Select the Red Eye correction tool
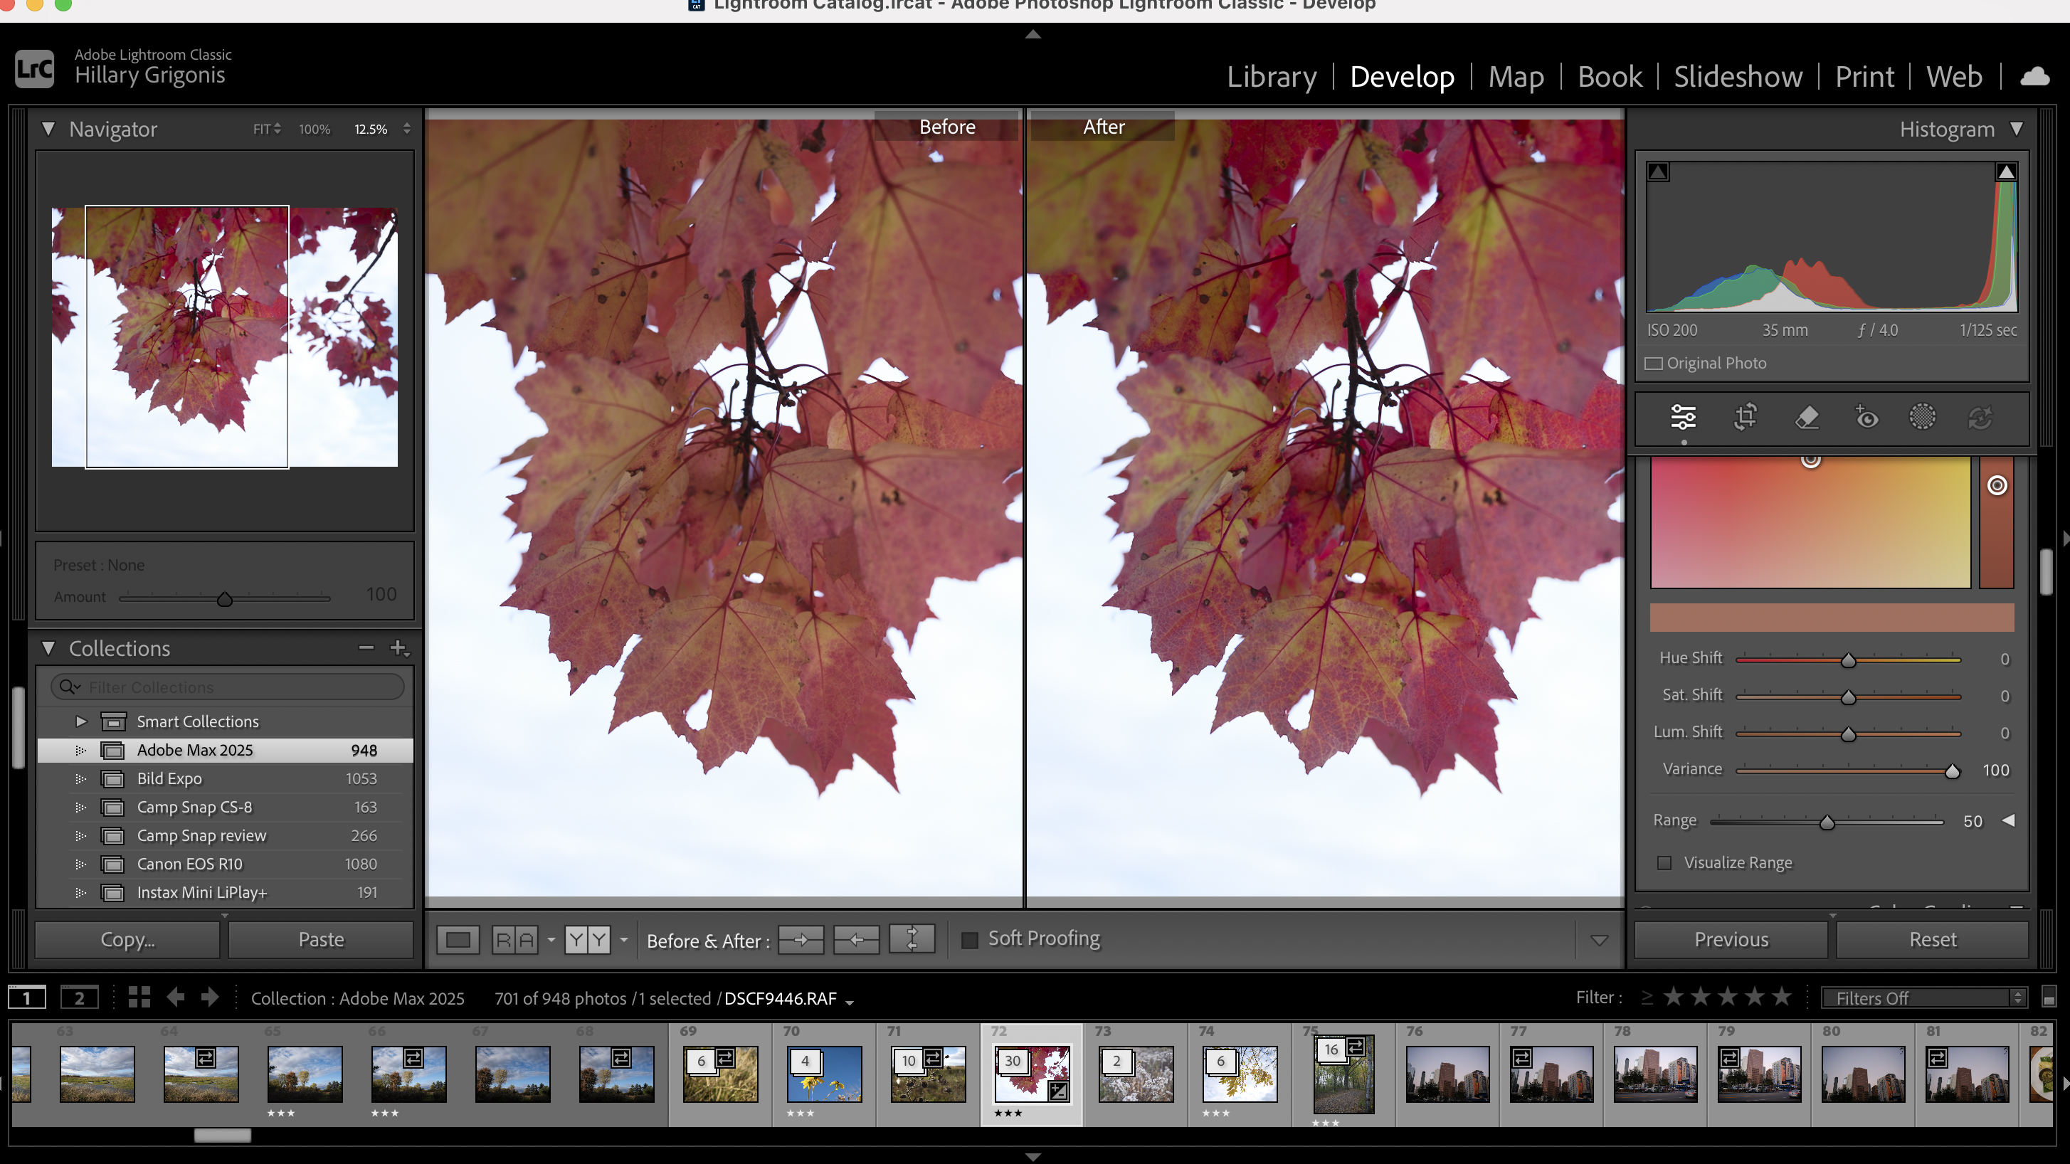The height and width of the screenshot is (1164, 2070). [1866, 417]
